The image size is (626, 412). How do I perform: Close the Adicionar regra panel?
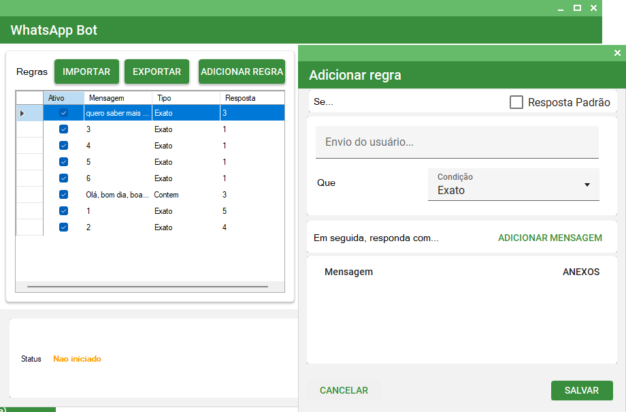(617, 53)
